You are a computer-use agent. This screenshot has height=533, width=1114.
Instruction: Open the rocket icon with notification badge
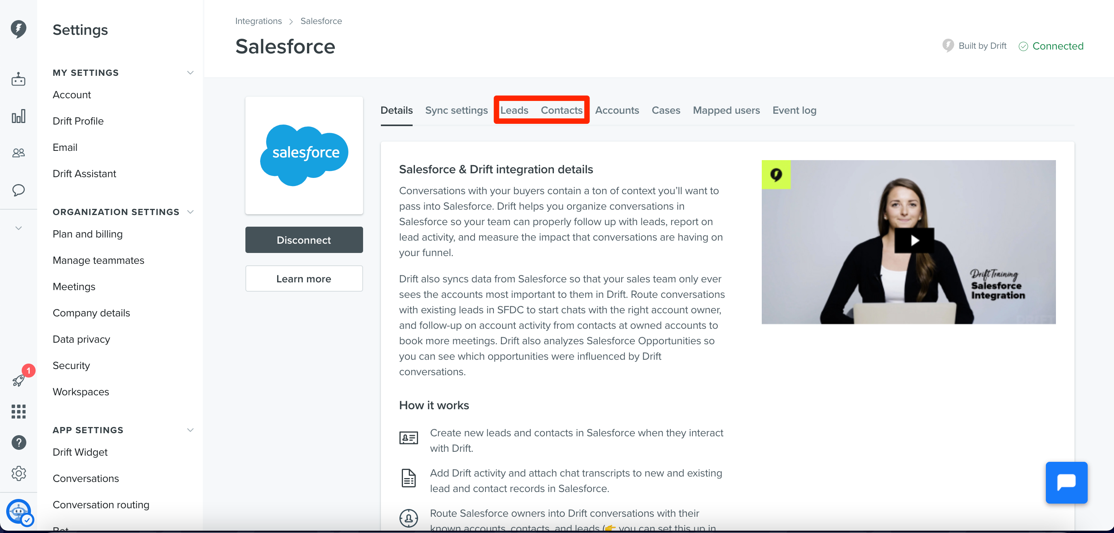pos(19,380)
